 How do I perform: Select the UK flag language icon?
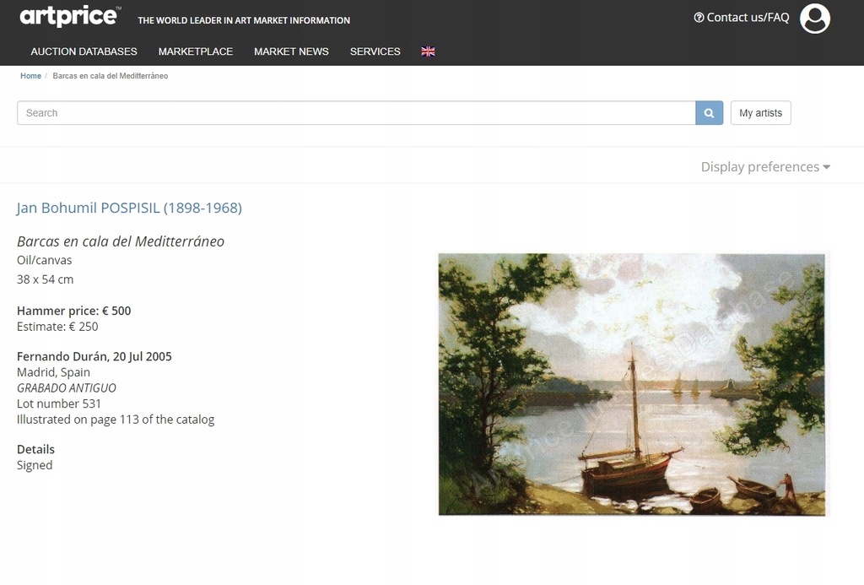coord(428,51)
